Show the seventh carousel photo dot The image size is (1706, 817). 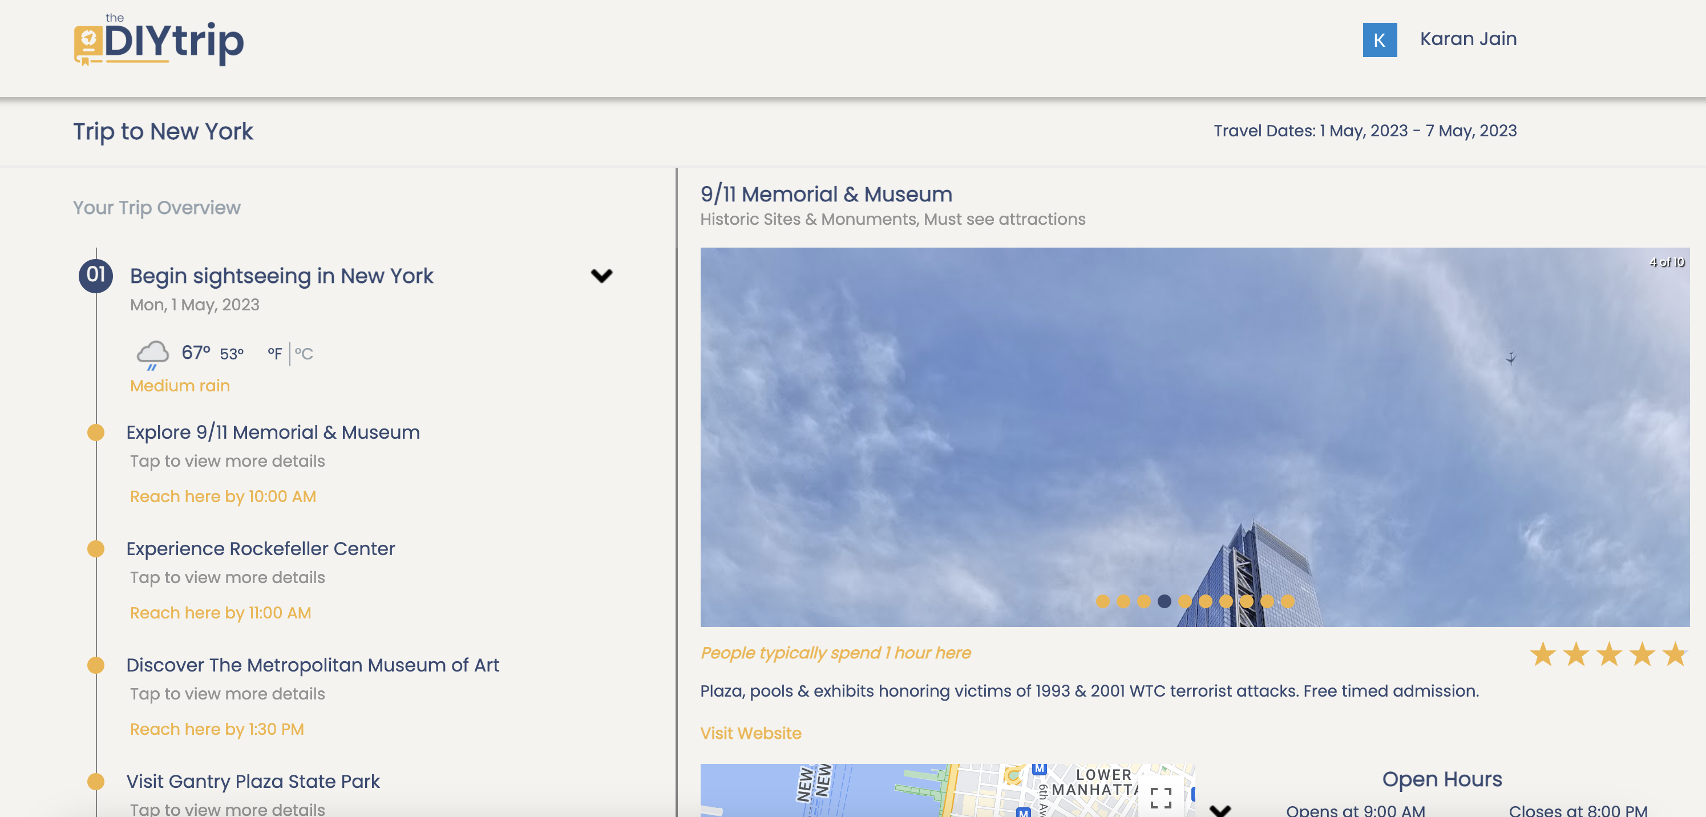[x=1226, y=601]
